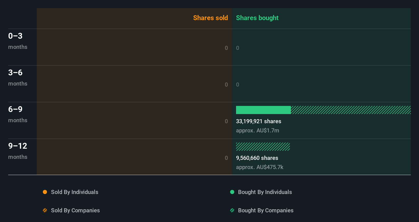Viewport: 419px width, 222px height.
Task: Click the hatched green bar in 6–9 months row
Action: (351, 110)
